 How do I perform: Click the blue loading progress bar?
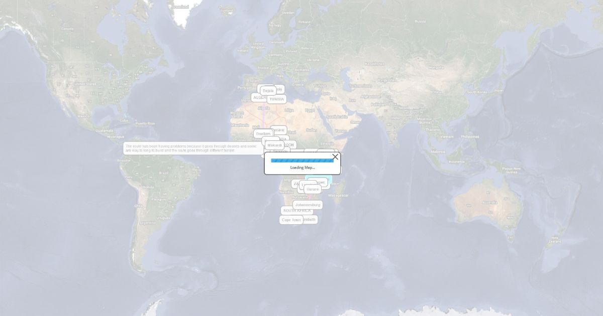302,161
